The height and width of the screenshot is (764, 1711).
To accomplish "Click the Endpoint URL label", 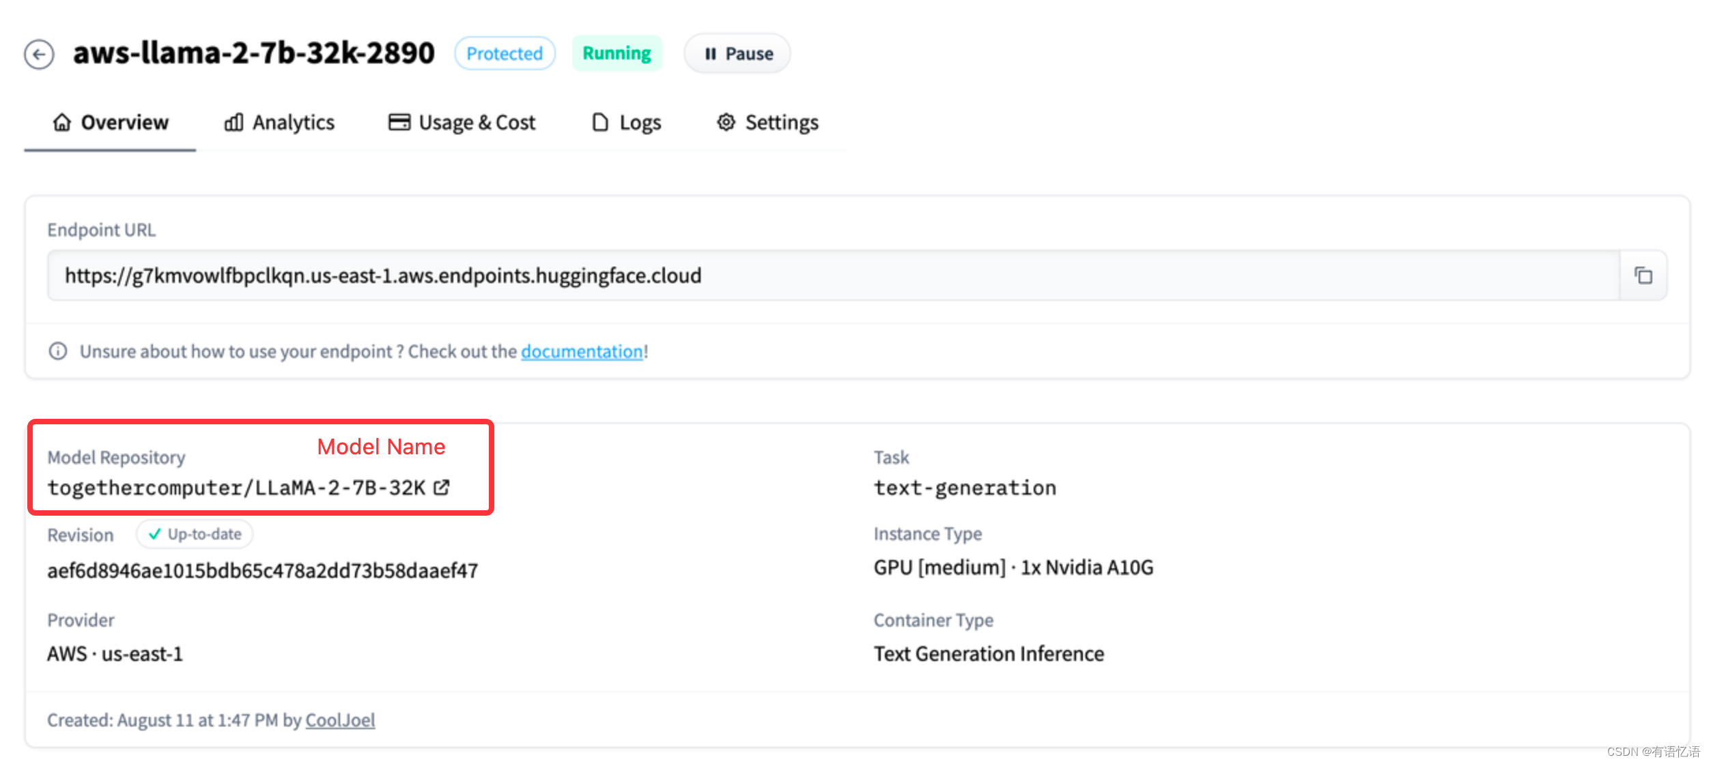I will (x=101, y=230).
